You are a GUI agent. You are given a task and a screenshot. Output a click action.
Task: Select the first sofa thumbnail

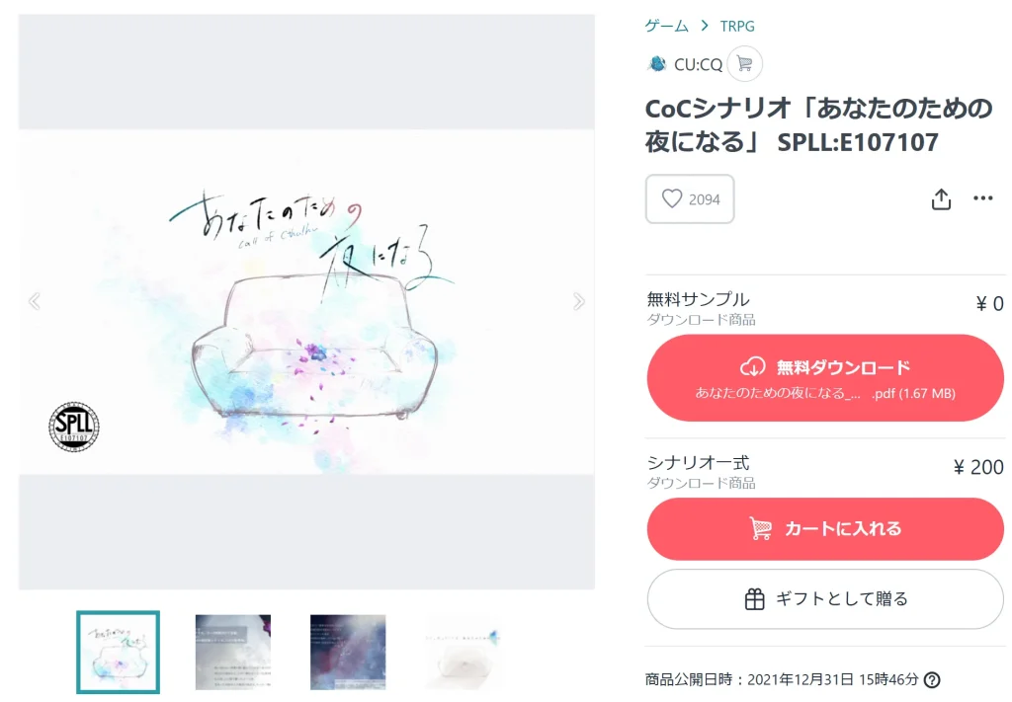(119, 653)
